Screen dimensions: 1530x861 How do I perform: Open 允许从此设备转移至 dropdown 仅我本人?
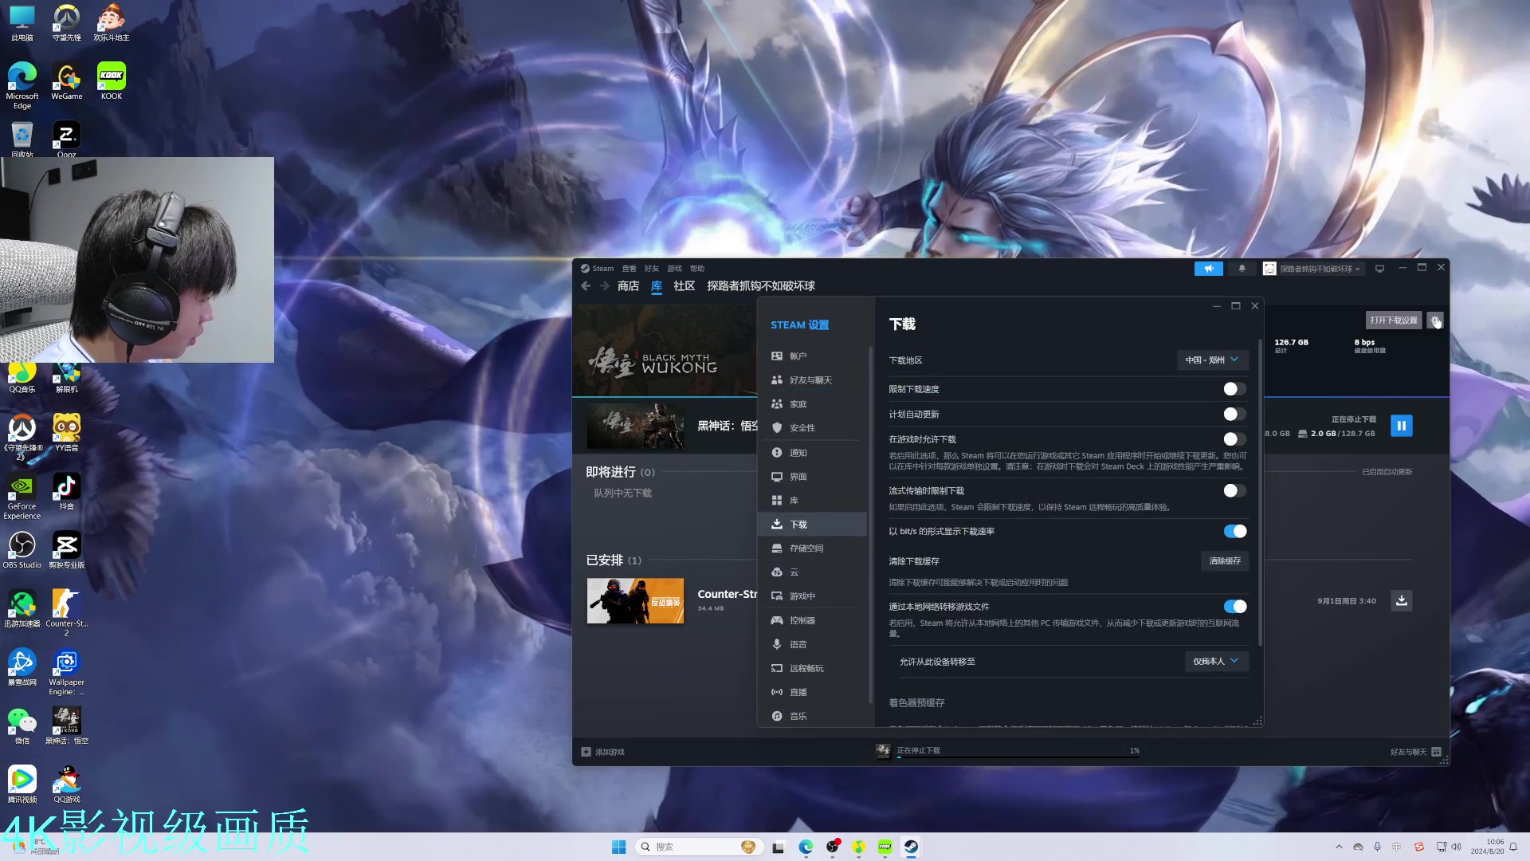(1216, 662)
